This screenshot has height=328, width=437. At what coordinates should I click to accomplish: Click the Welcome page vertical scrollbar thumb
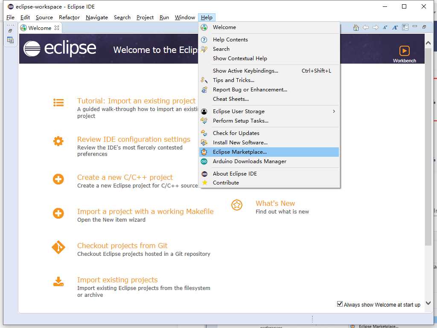point(428,147)
